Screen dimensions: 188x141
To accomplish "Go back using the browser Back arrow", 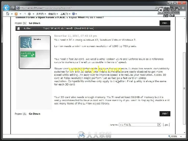I will tap(6, 8).
